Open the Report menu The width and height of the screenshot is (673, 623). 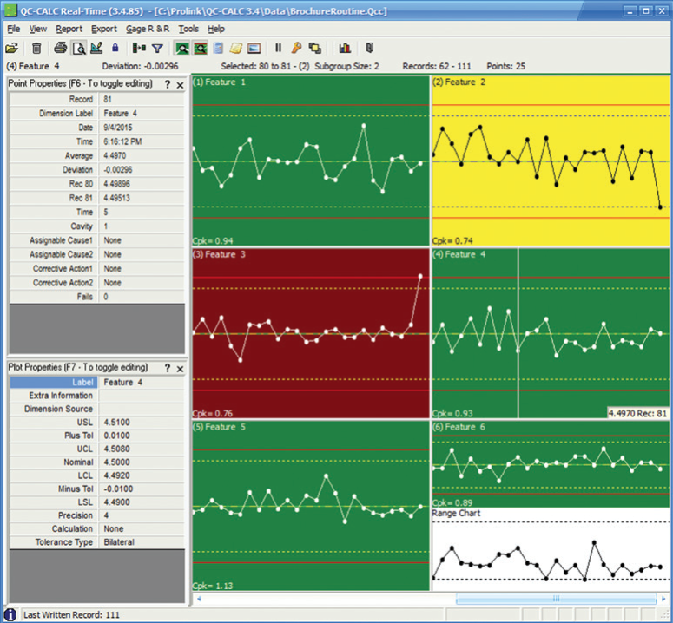69,29
